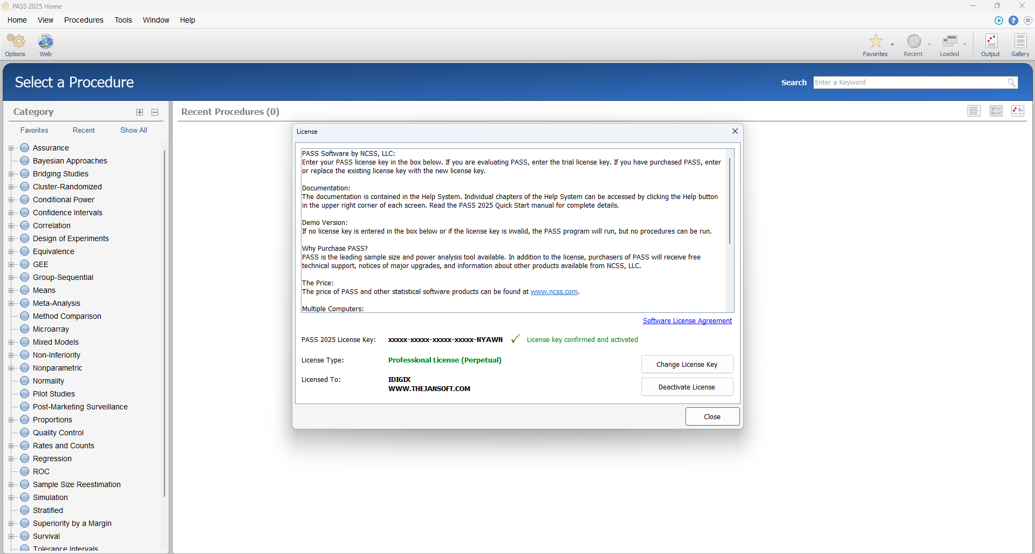Open the View menu
This screenshot has width=1035, height=554.
pos(45,20)
